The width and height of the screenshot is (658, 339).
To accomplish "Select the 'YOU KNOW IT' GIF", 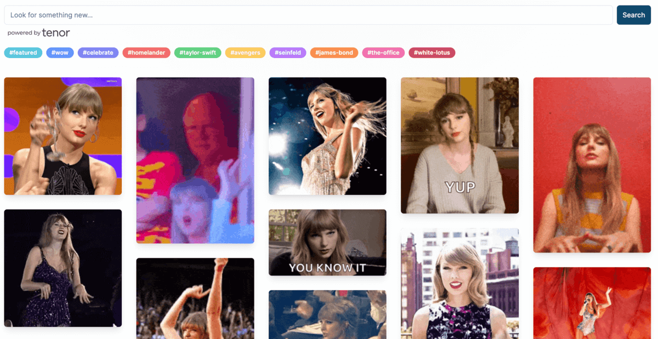I will point(327,242).
